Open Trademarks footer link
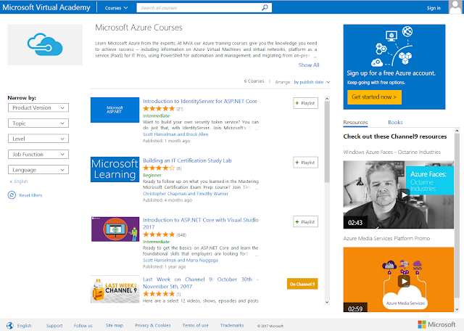Screen dimensions: 464x331 tap(232, 325)
